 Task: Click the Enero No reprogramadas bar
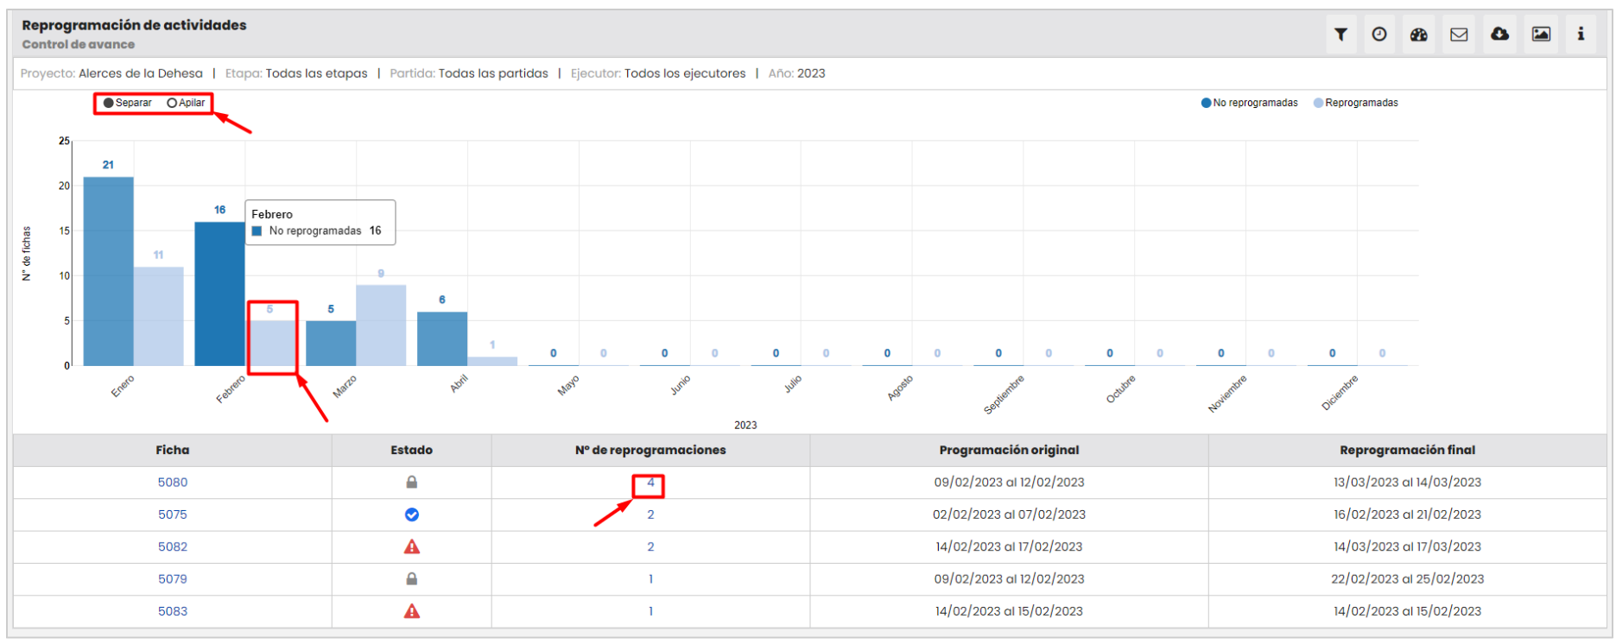(x=108, y=272)
